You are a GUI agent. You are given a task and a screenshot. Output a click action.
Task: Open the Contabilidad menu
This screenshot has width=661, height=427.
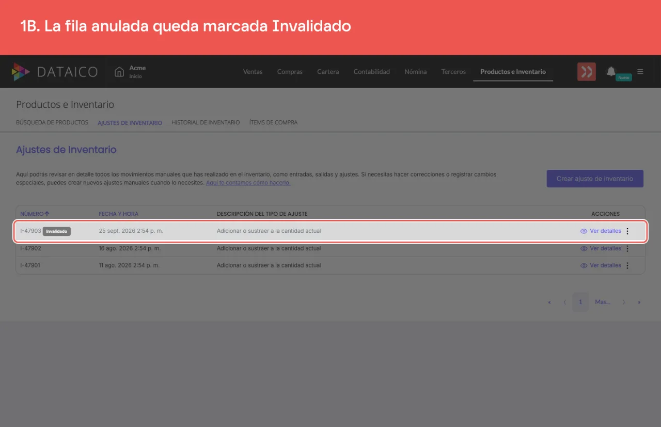pos(372,72)
